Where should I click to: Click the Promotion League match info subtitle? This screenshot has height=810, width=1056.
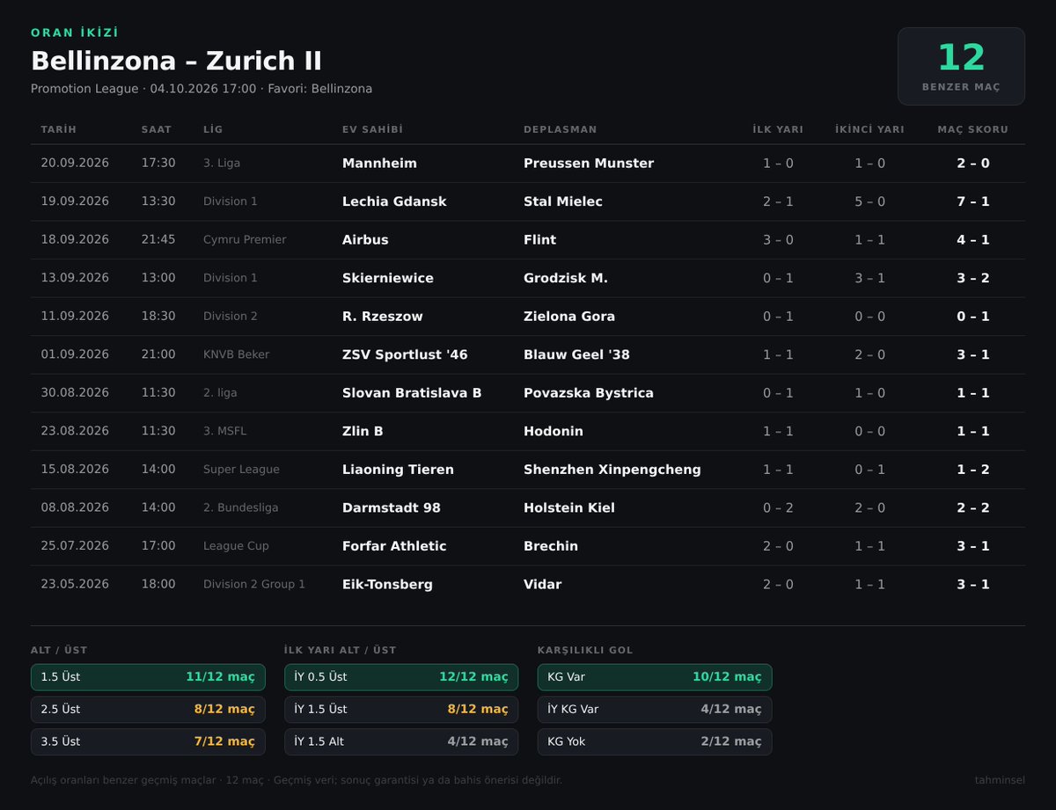click(x=202, y=89)
